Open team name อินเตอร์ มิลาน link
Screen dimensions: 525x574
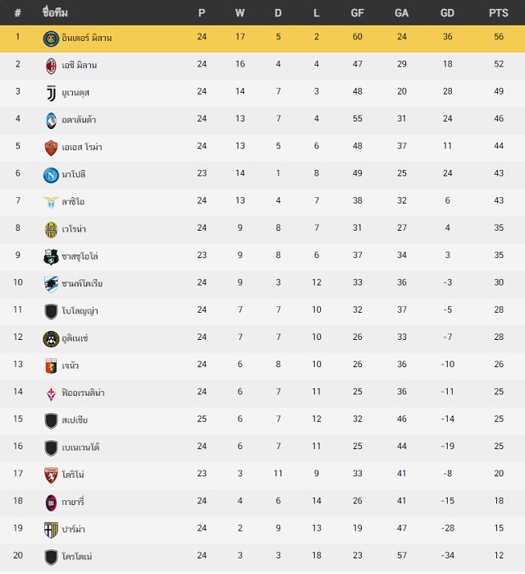[x=87, y=38]
